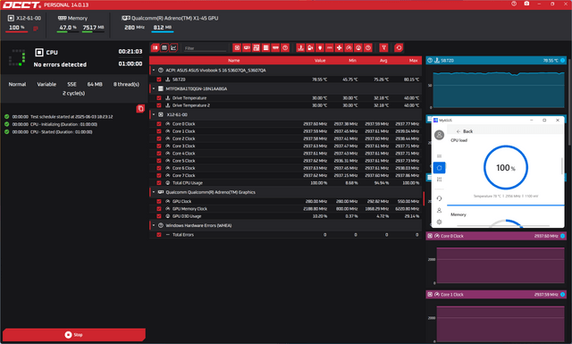Click Back in the MyASUS window

(x=465, y=131)
